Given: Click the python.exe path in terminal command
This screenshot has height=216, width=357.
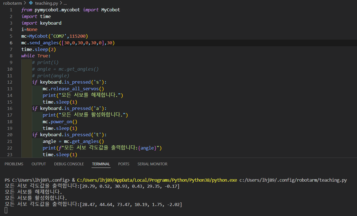Looking at the screenshot, I should point(157,180).
